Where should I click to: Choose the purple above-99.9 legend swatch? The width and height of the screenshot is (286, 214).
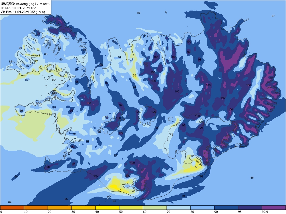[274, 208]
